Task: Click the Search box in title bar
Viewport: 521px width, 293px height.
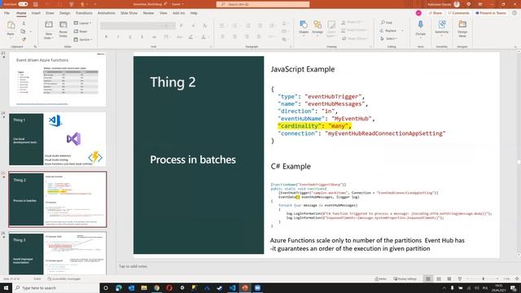Action: click(263, 4)
